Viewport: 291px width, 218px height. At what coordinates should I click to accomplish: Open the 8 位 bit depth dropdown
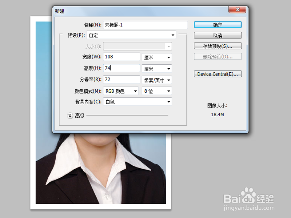[157, 91]
